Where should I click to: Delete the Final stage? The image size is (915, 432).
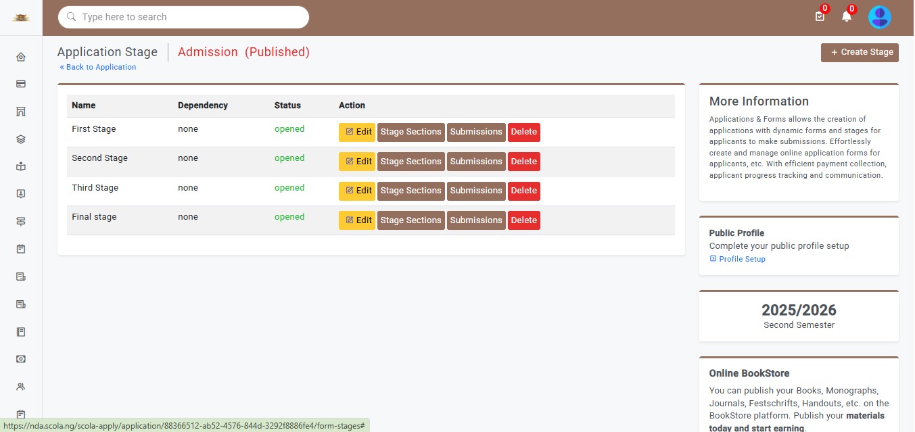pyautogui.click(x=523, y=220)
